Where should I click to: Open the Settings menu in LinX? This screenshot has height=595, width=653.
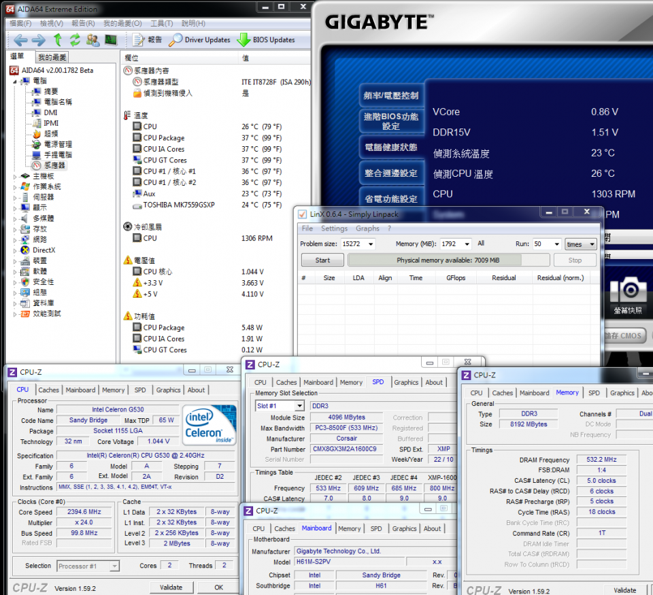coord(334,229)
